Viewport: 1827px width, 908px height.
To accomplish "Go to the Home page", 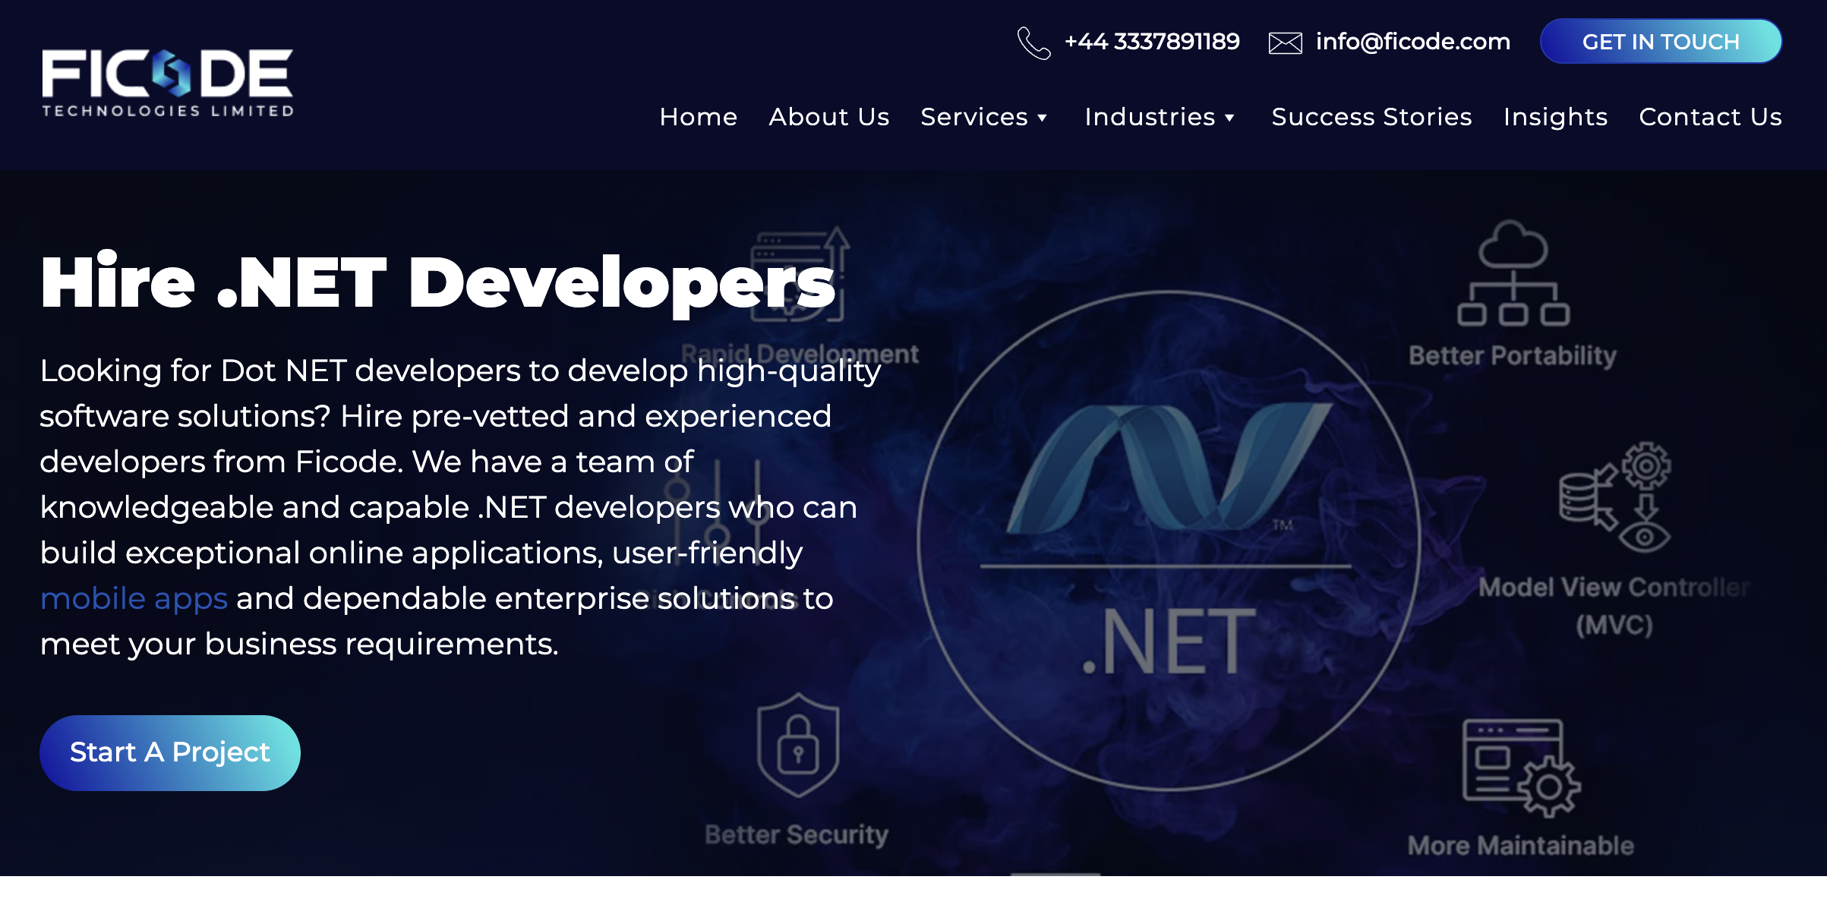I will pos(698,117).
